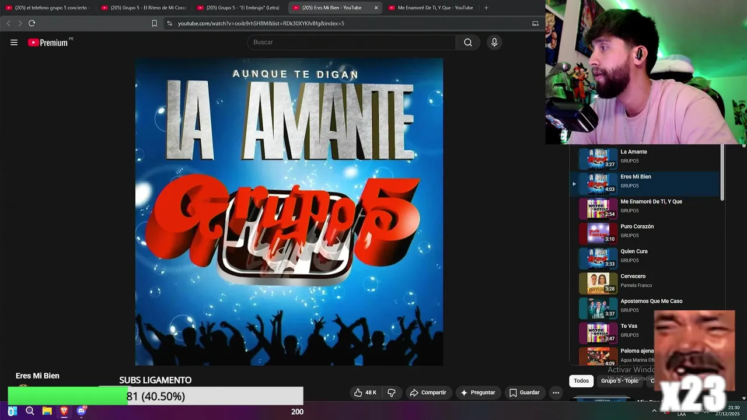Screen dimensions: 747x420
Task: Open site settings icon in address bar
Action: pyautogui.click(x=169, y=23)
